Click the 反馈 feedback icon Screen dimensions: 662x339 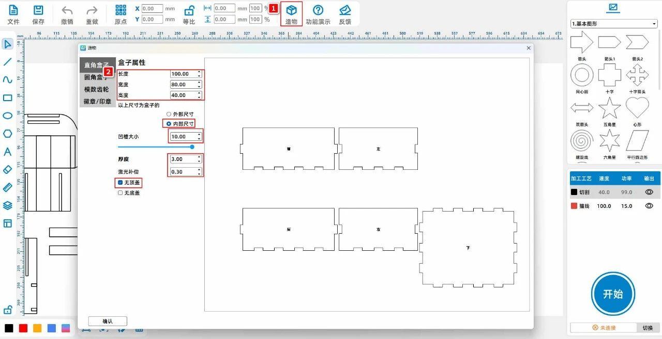[x=345, y=10]
